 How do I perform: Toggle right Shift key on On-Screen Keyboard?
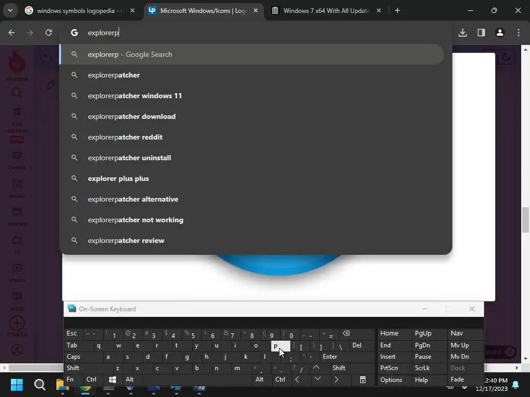pyautogui.click(x=352, y=368)
